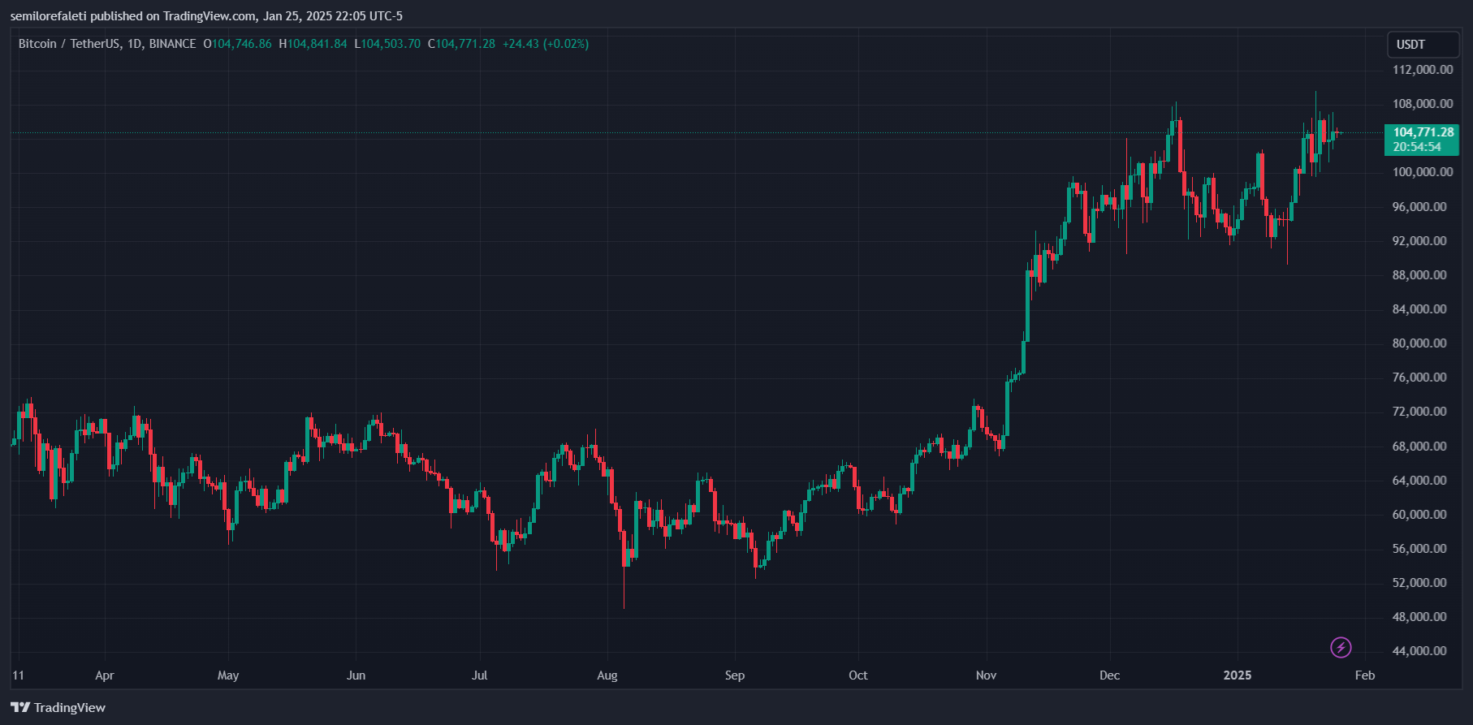Click the Bitcoin / TetherUS symbol title
The image size is (1473, 725).
click(69, 44)
